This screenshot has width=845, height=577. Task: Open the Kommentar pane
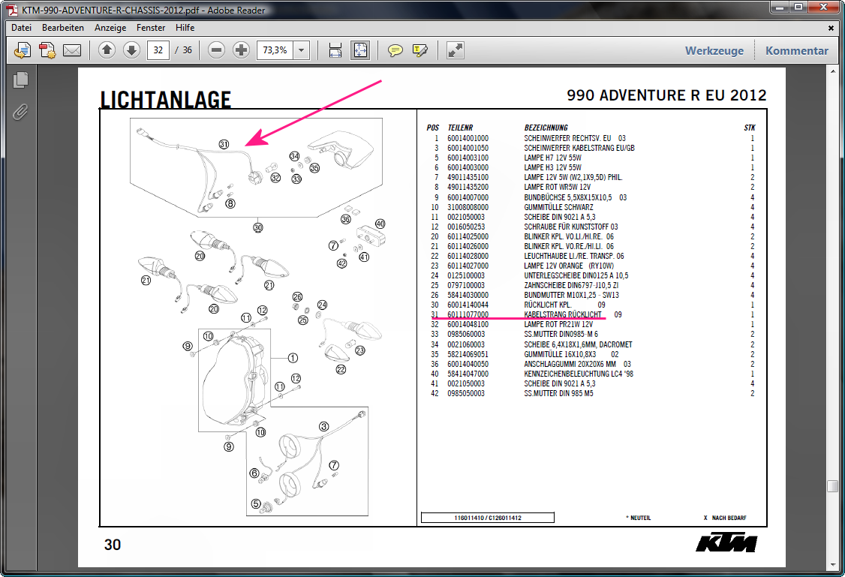[x=796, y=51]
